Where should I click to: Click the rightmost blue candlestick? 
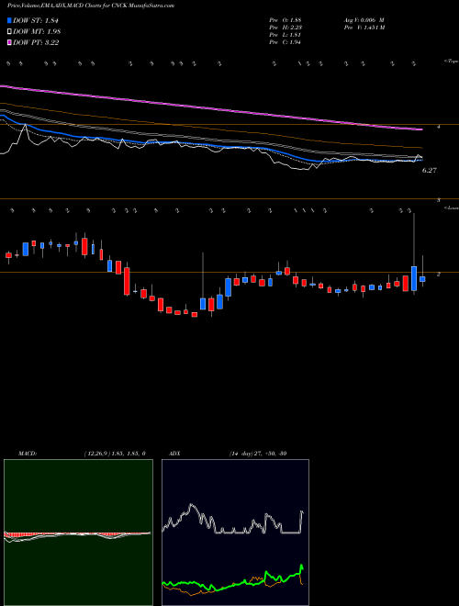click(422, 278)
